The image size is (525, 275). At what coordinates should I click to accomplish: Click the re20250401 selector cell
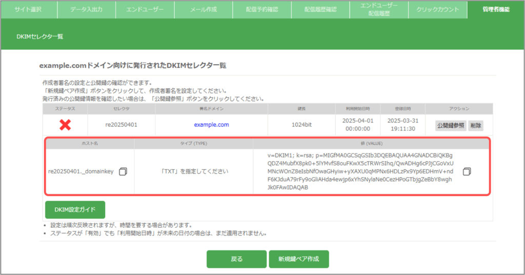click(122, 125)
